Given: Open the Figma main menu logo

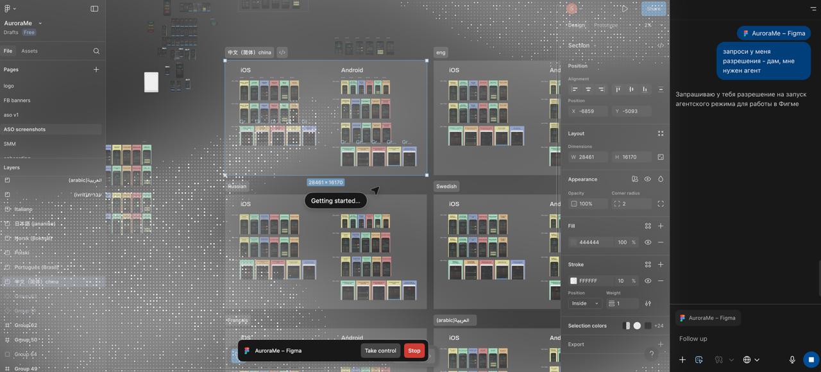Looking at the screenshot, I should coord(8,8).
